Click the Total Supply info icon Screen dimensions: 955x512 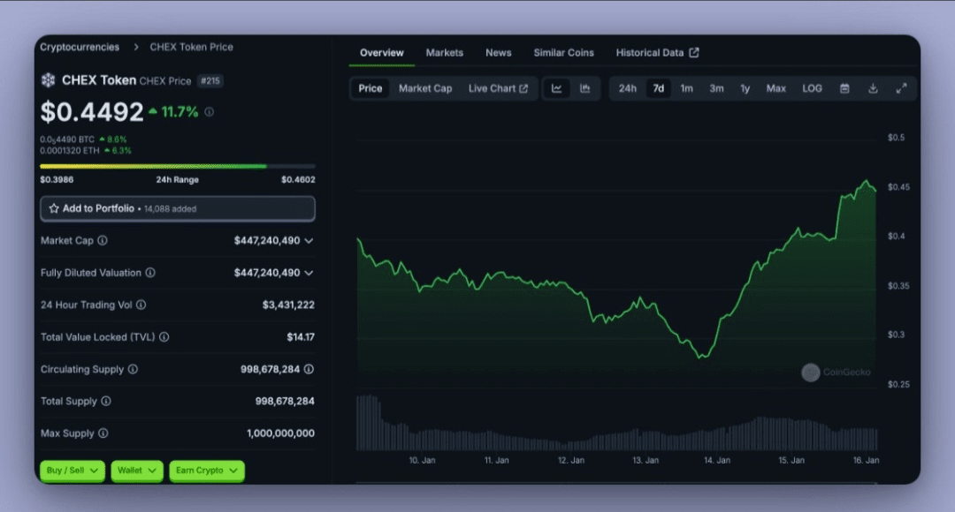click(106, 402)
